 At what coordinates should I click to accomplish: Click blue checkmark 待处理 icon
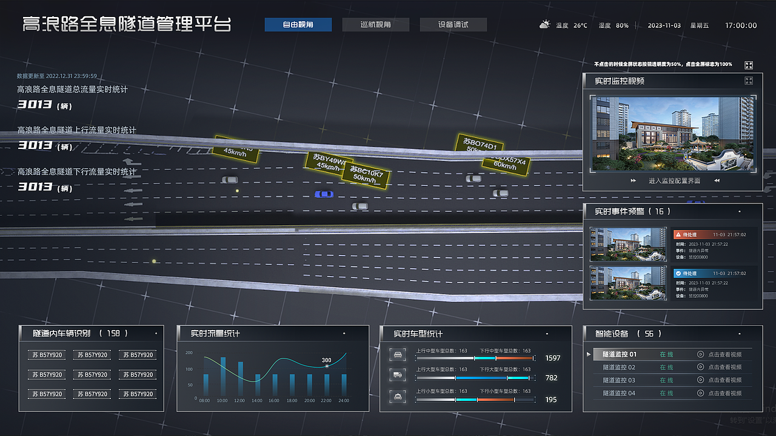point(678,273)
